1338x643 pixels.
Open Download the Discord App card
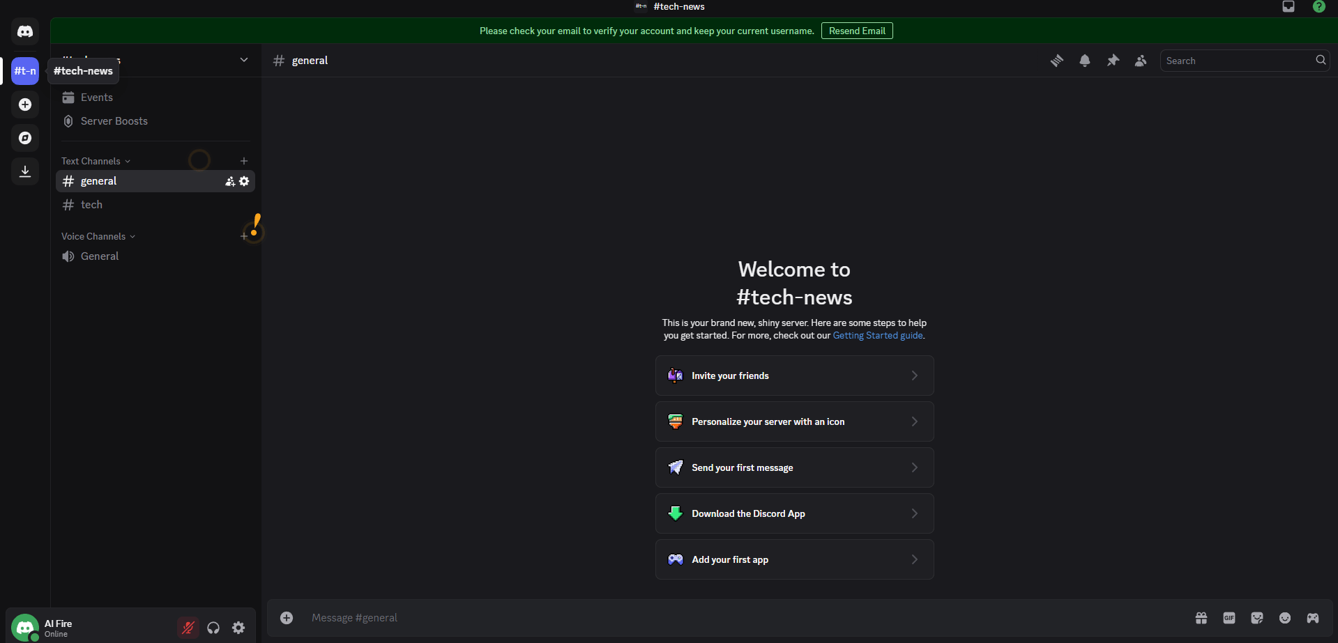[794, 513]
